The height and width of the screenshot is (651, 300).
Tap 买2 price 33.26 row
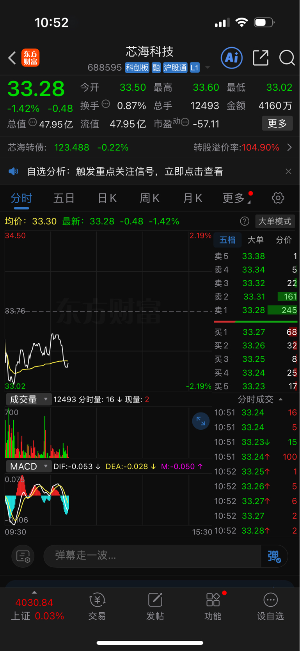tap(256, 346)
